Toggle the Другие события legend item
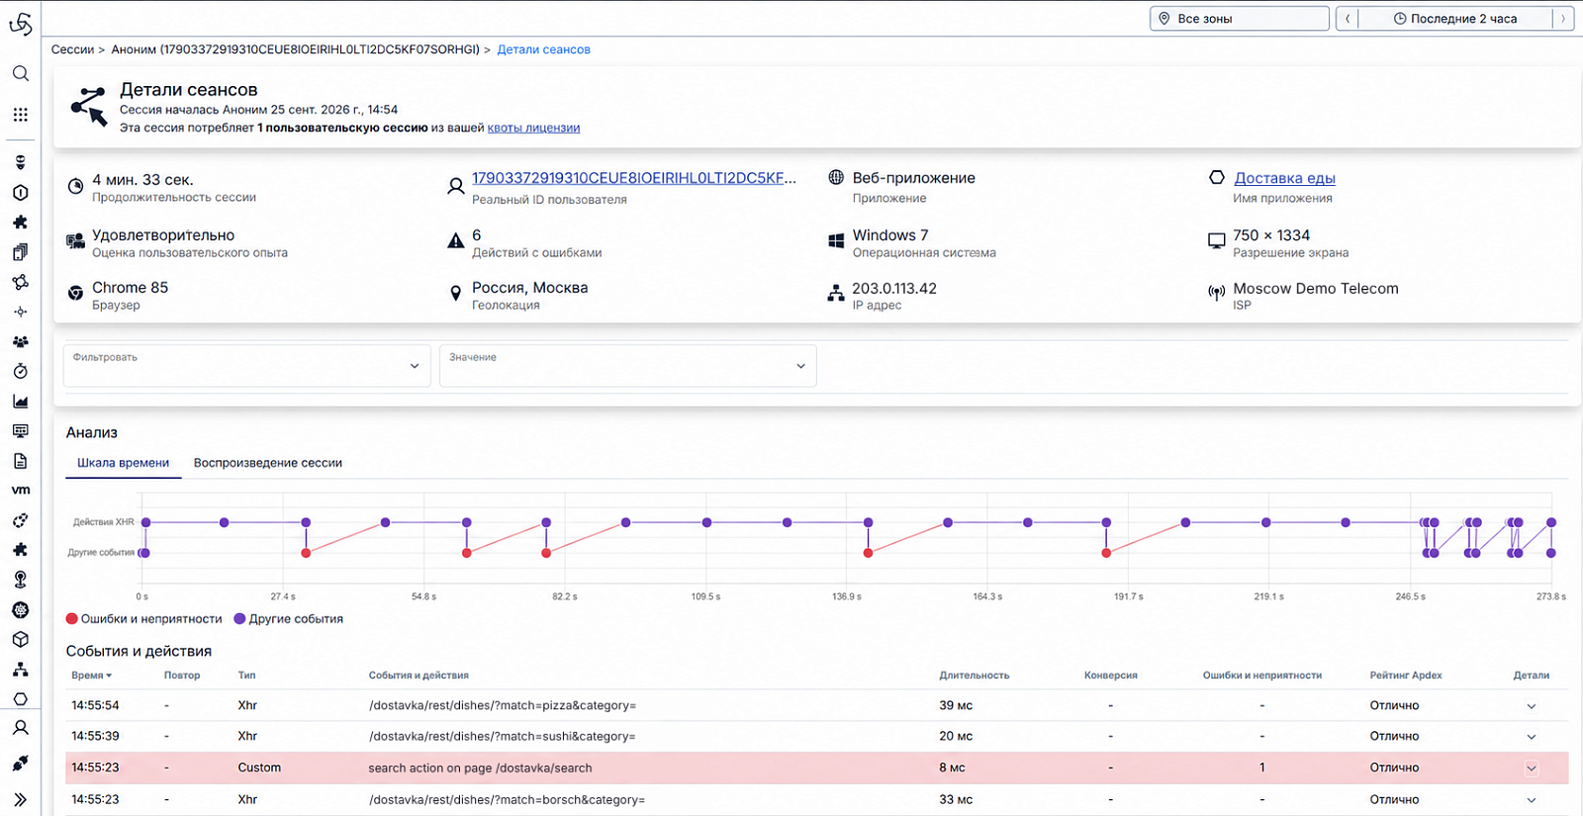The image size is (1583, 816). [x=289, y=619]
